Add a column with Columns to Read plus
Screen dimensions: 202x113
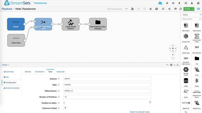coord(65,108)
